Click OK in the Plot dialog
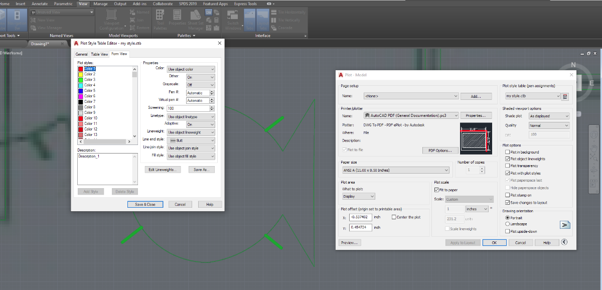 tap(494, 242)
